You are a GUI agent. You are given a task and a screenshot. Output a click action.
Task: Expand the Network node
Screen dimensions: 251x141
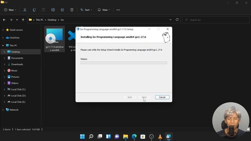coord(3,110)
